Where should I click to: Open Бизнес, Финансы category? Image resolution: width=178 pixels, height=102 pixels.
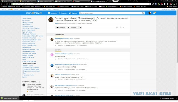pyautogui.click(x=28, y=22)
